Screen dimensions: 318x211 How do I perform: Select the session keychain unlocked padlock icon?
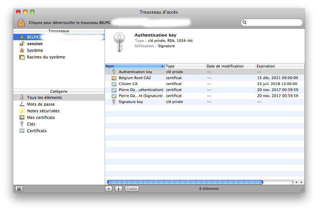tap(22, 44)
